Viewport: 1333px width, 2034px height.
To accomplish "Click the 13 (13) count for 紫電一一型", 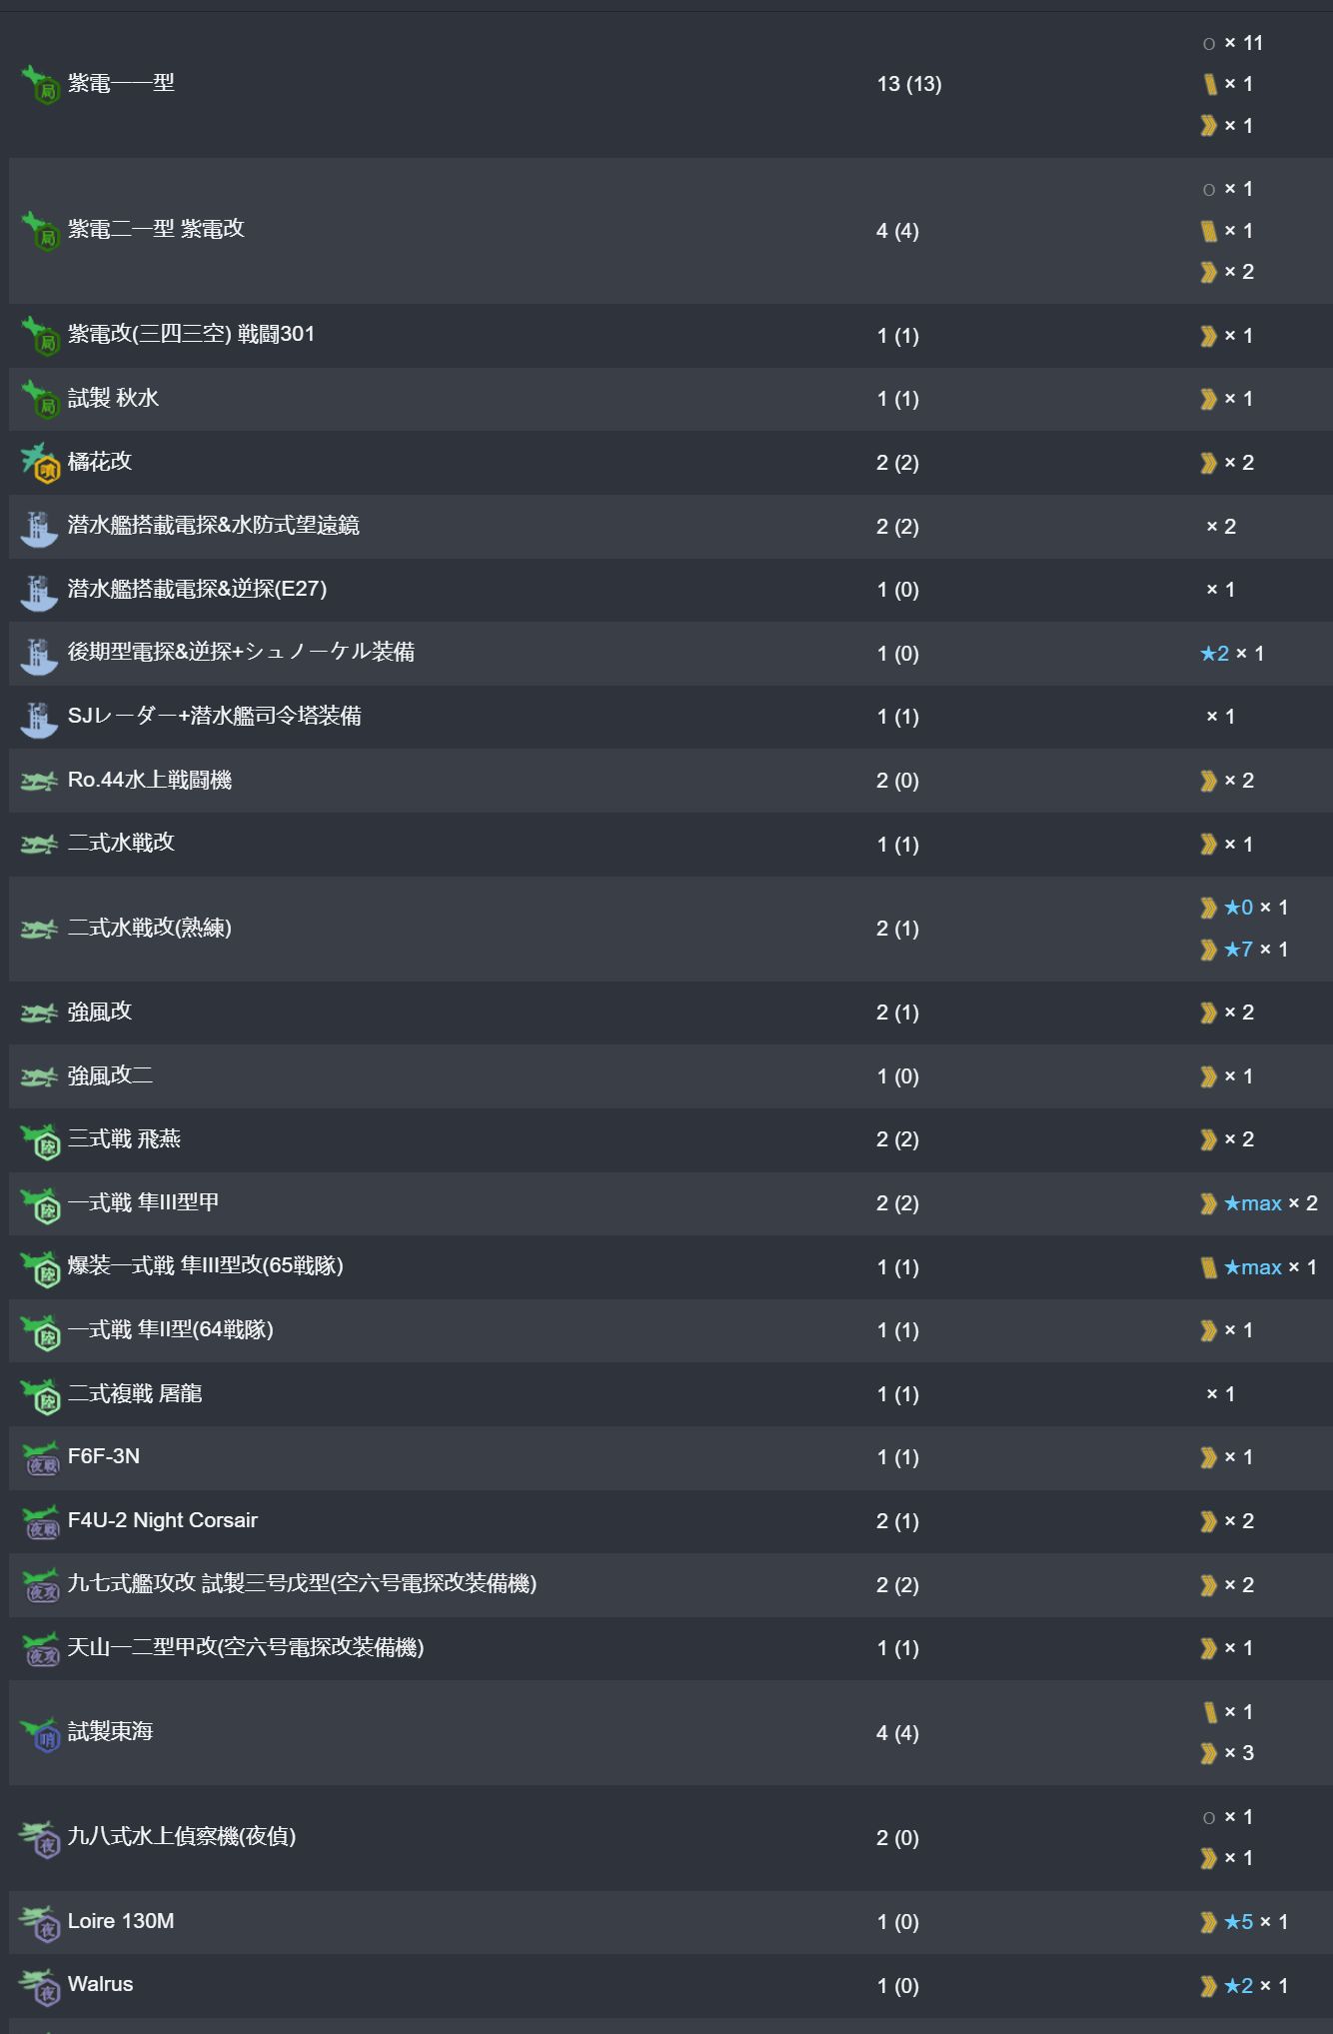I will click(x=909, y=84).
